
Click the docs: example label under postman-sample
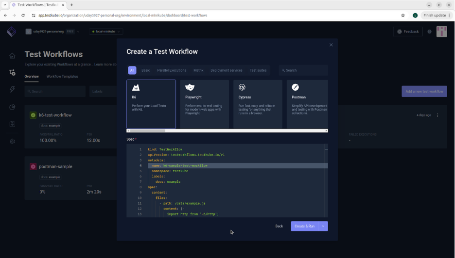pyautogui.click(x=51, y=177)
